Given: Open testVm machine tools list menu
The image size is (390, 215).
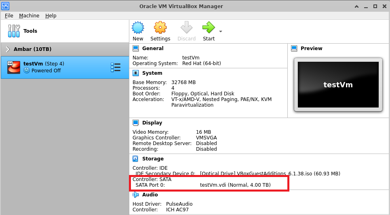Looking at the screenshot, I should click(x=116, y=67).
